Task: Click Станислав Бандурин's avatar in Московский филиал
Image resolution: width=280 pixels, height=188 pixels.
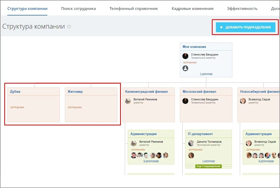Action: 185,101
